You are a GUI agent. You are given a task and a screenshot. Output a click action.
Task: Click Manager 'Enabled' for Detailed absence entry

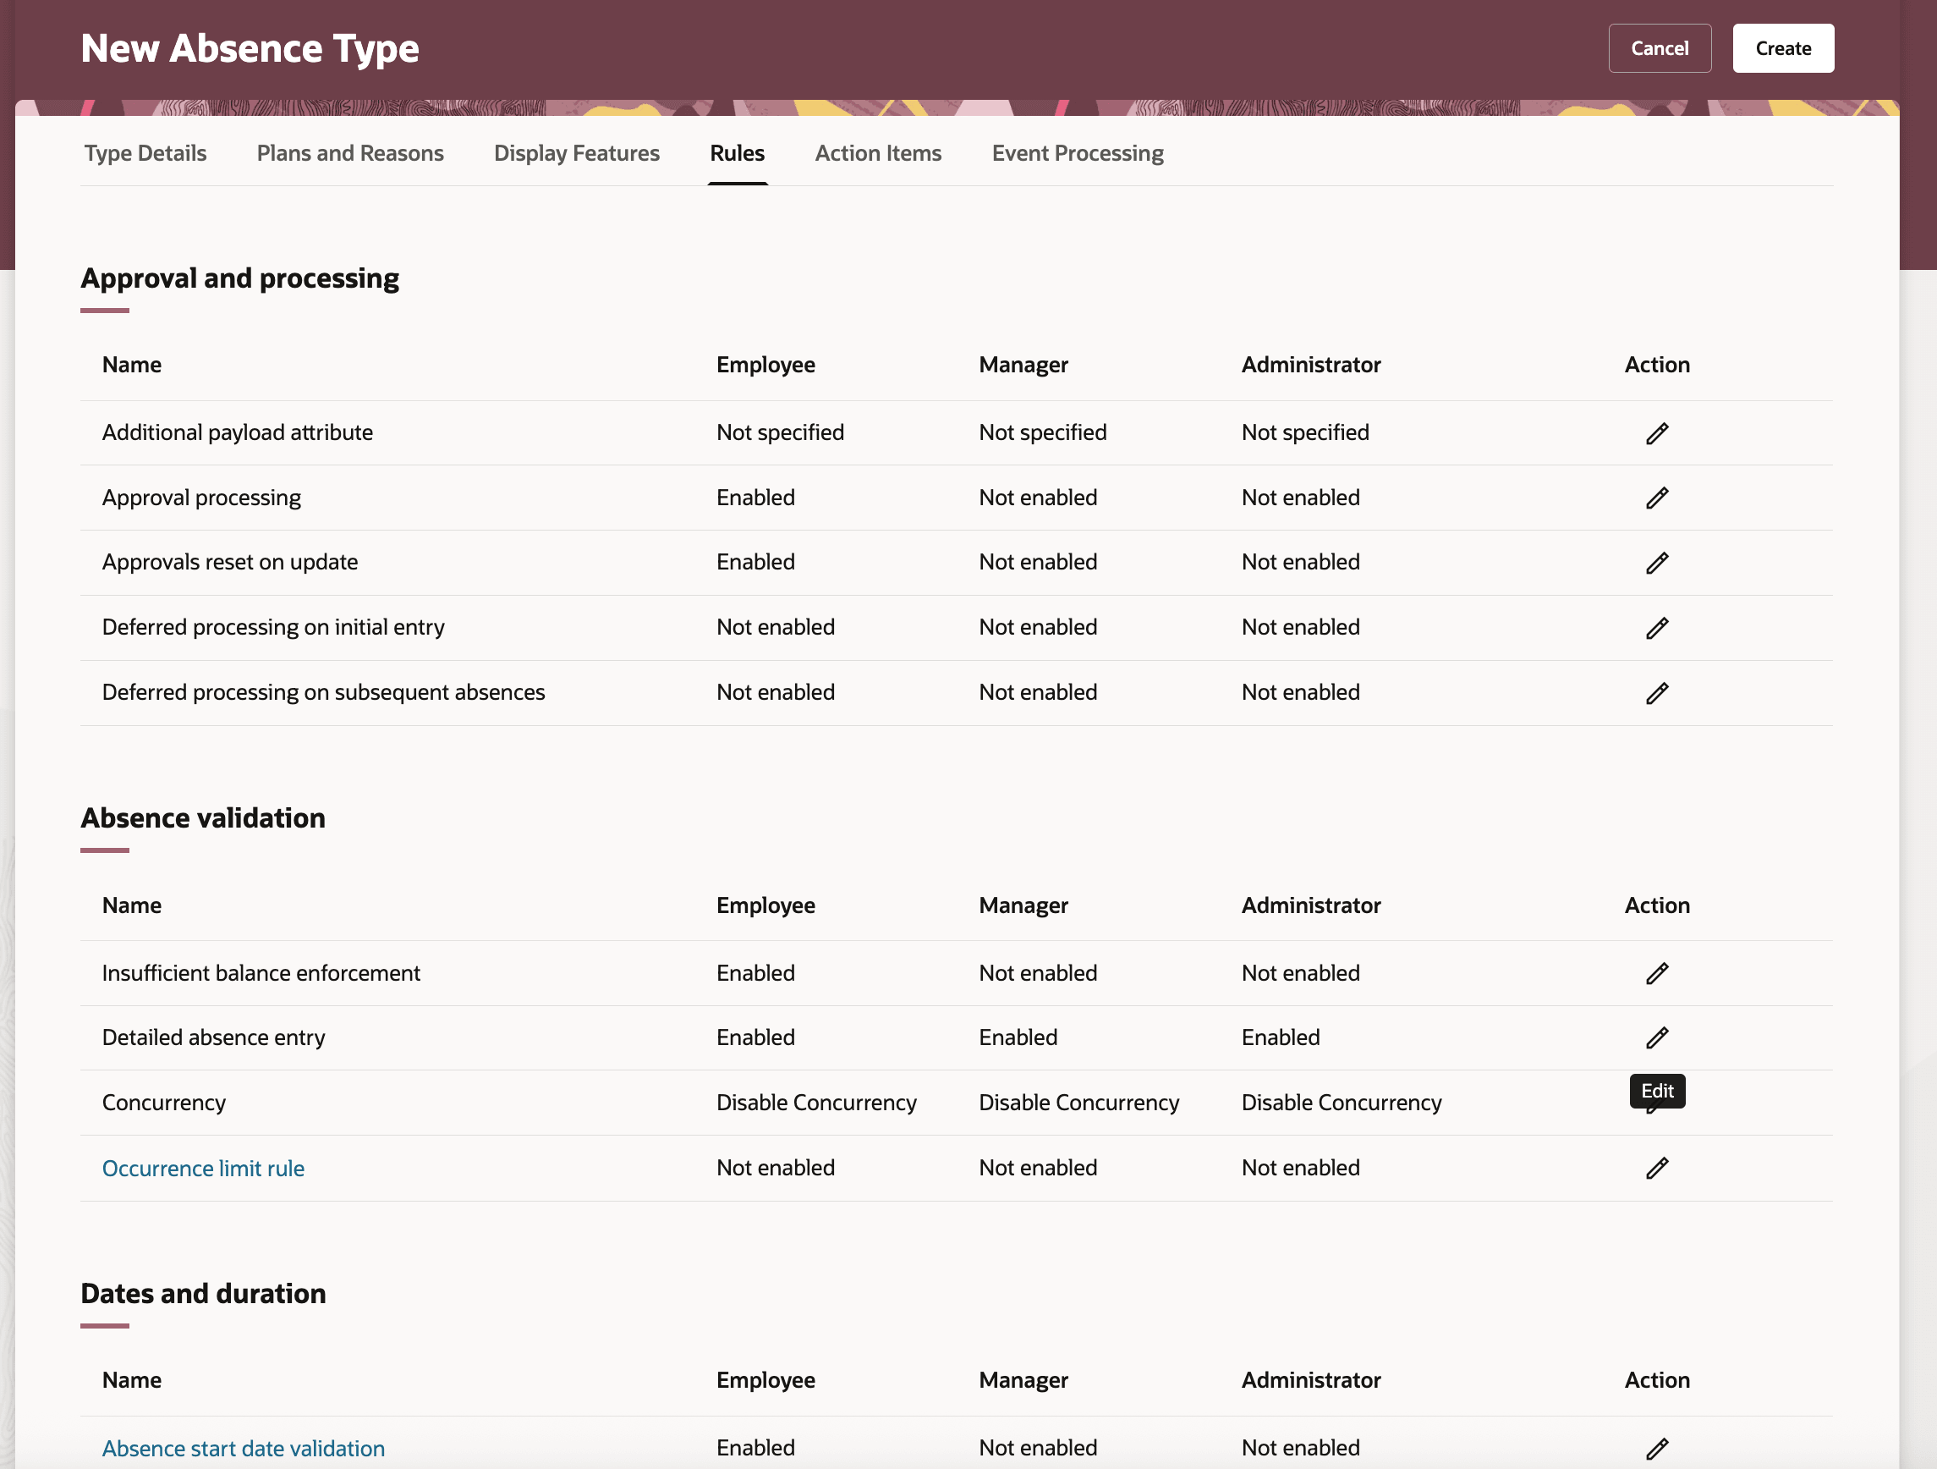[x=1018, y=1037]
